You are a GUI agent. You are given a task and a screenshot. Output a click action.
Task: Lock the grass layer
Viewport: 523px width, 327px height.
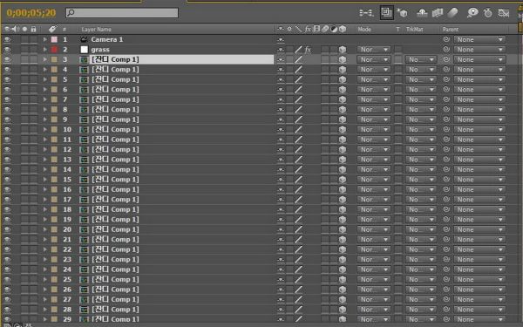pyautogui.click(x=33, y=50)
